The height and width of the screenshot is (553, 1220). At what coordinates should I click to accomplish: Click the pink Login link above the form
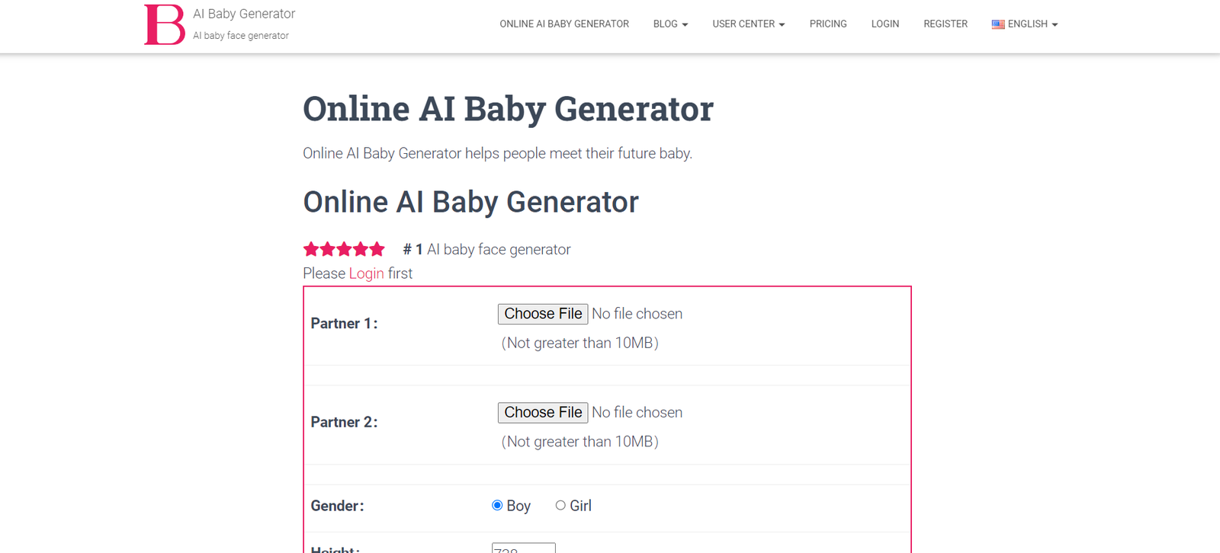(366, 273)
